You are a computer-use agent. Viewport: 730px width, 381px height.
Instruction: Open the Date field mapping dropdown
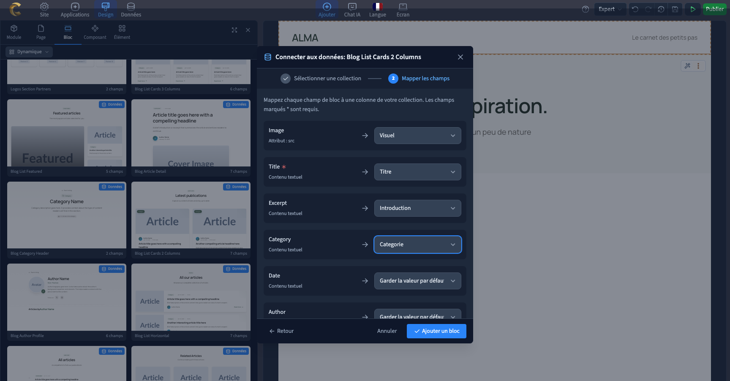coord(417,281)
